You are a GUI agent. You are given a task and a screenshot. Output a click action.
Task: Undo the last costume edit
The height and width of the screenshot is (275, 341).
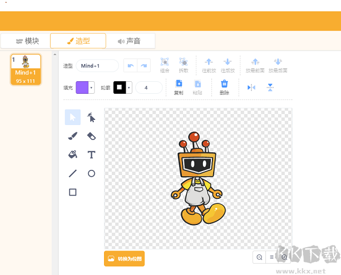point(131,65)
